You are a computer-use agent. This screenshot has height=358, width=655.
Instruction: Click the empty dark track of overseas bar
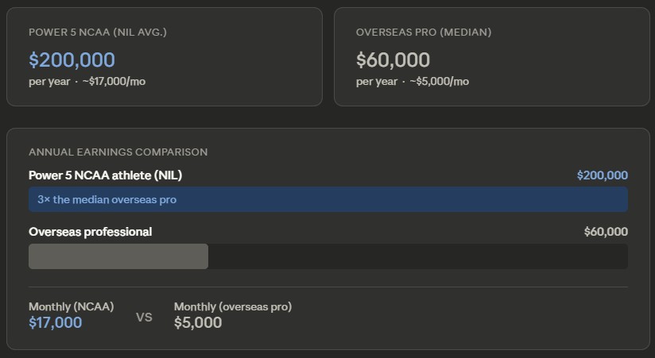click(x=417, y=256)
